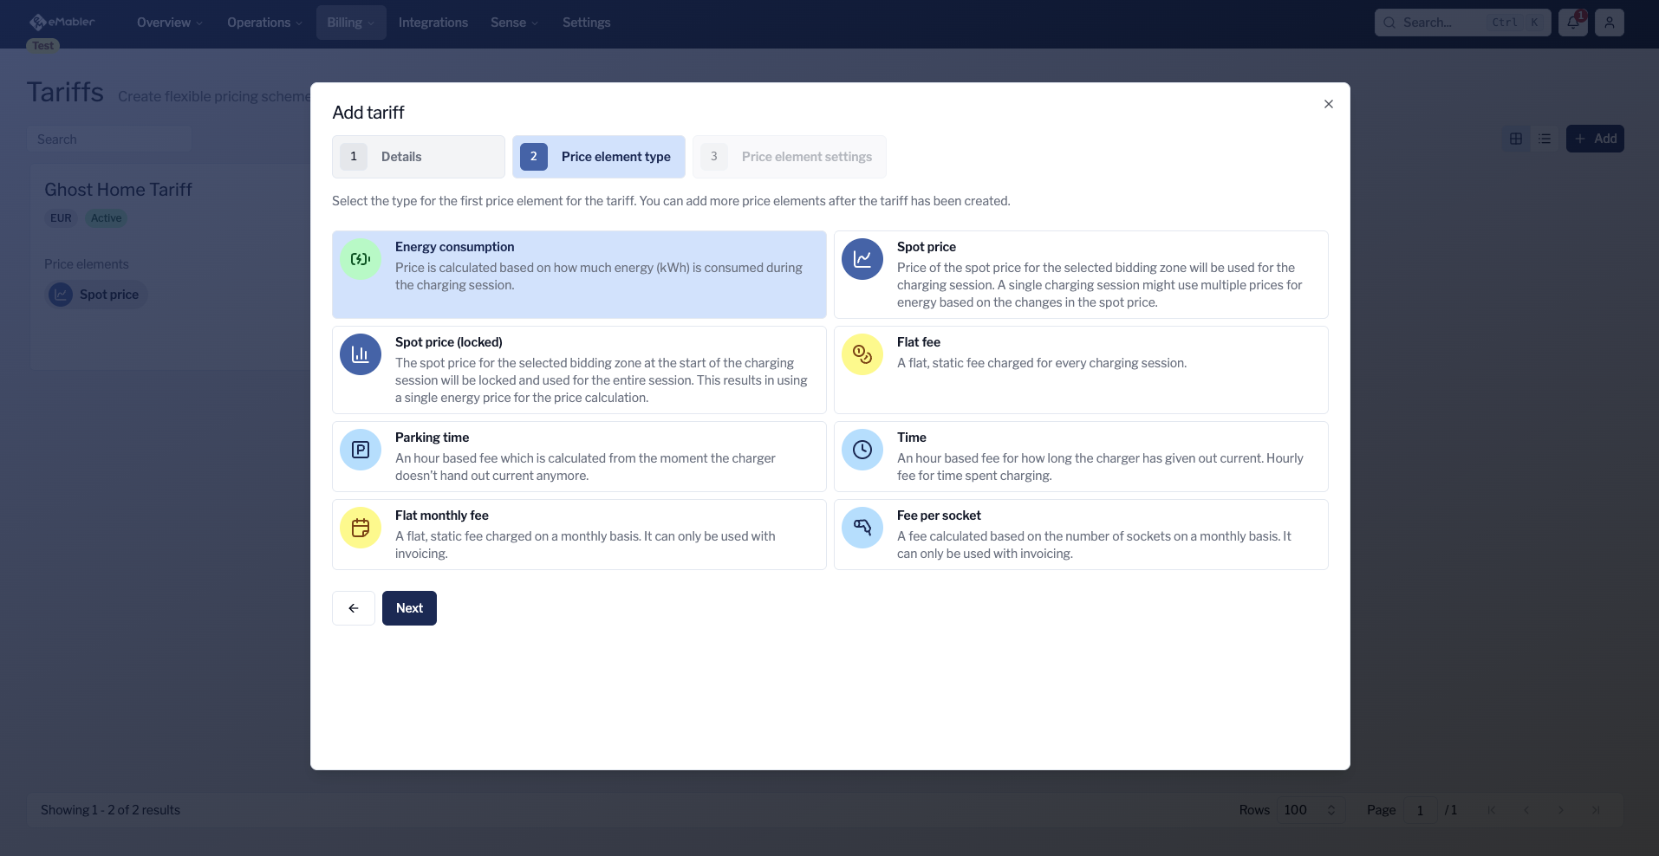Click the Fee per socket plug icon
Viewport: 1659px width, 856px height.
point(862,528)
